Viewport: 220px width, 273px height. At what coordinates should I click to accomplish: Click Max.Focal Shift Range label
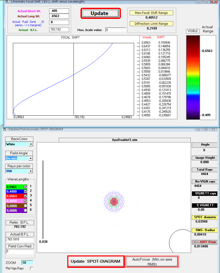pos(151,13)
